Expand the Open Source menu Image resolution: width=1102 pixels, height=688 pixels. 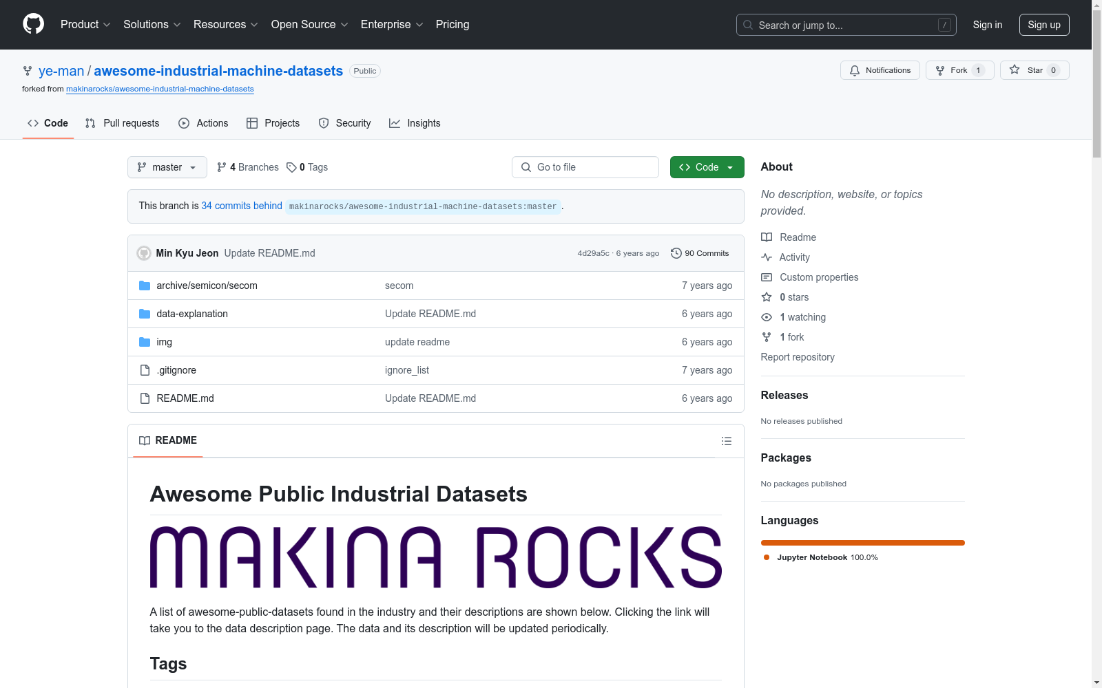(310, 25)
